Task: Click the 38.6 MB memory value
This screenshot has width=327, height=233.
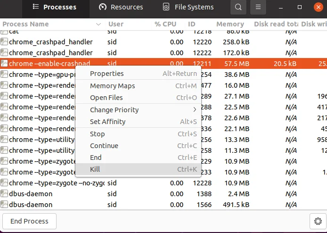Action: pyautogui.click(x=237, y=75)
